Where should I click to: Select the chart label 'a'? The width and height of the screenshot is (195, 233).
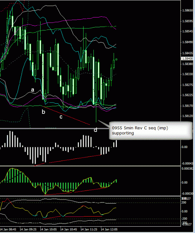click(32, 90)
